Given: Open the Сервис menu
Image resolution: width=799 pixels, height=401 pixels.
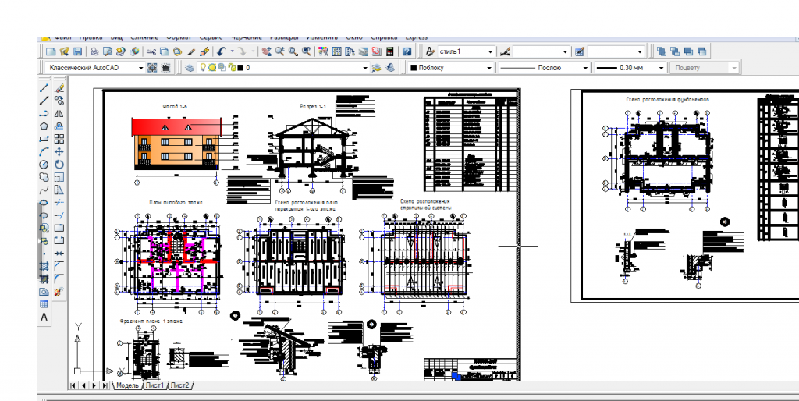Looking at the screenshot, I should [x=211, y=37].
